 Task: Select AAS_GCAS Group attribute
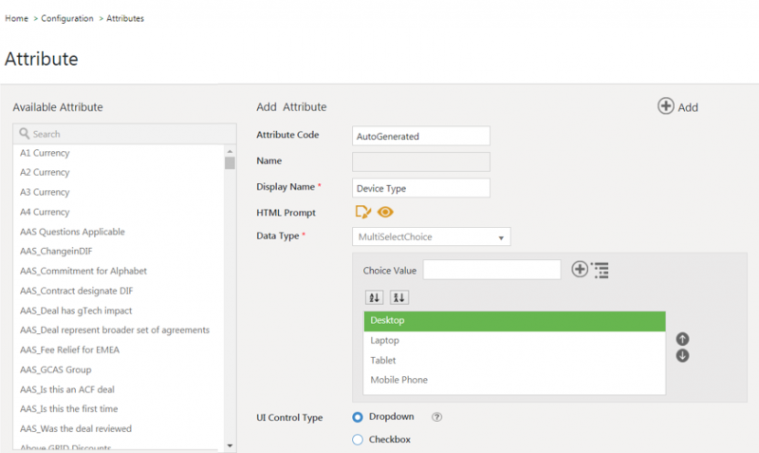click(x=55, y=369)
